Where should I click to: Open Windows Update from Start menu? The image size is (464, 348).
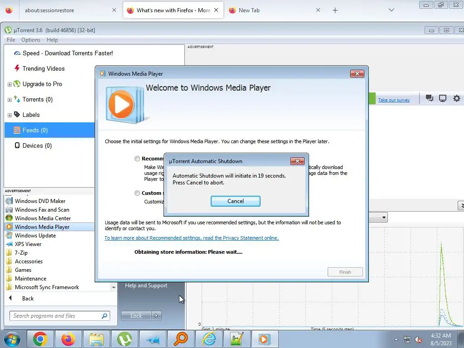tap(35, 236)
